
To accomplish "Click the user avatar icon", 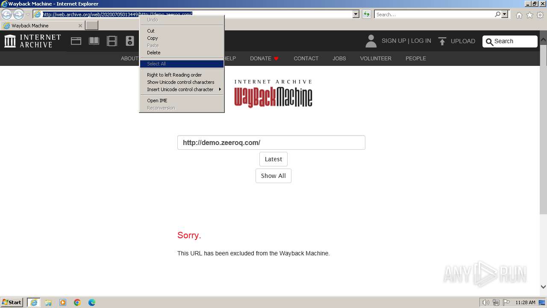I will [371, 41].
